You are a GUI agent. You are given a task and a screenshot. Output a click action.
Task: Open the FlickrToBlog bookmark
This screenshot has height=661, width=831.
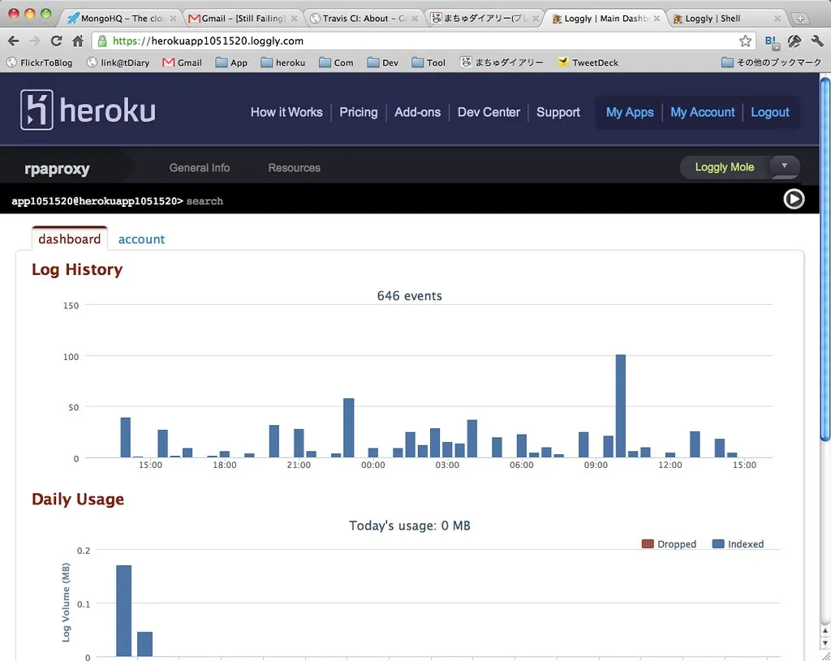[x=39, y=62]
